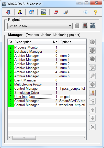Click the horizontal scrollbar thumb

(24, 138)
